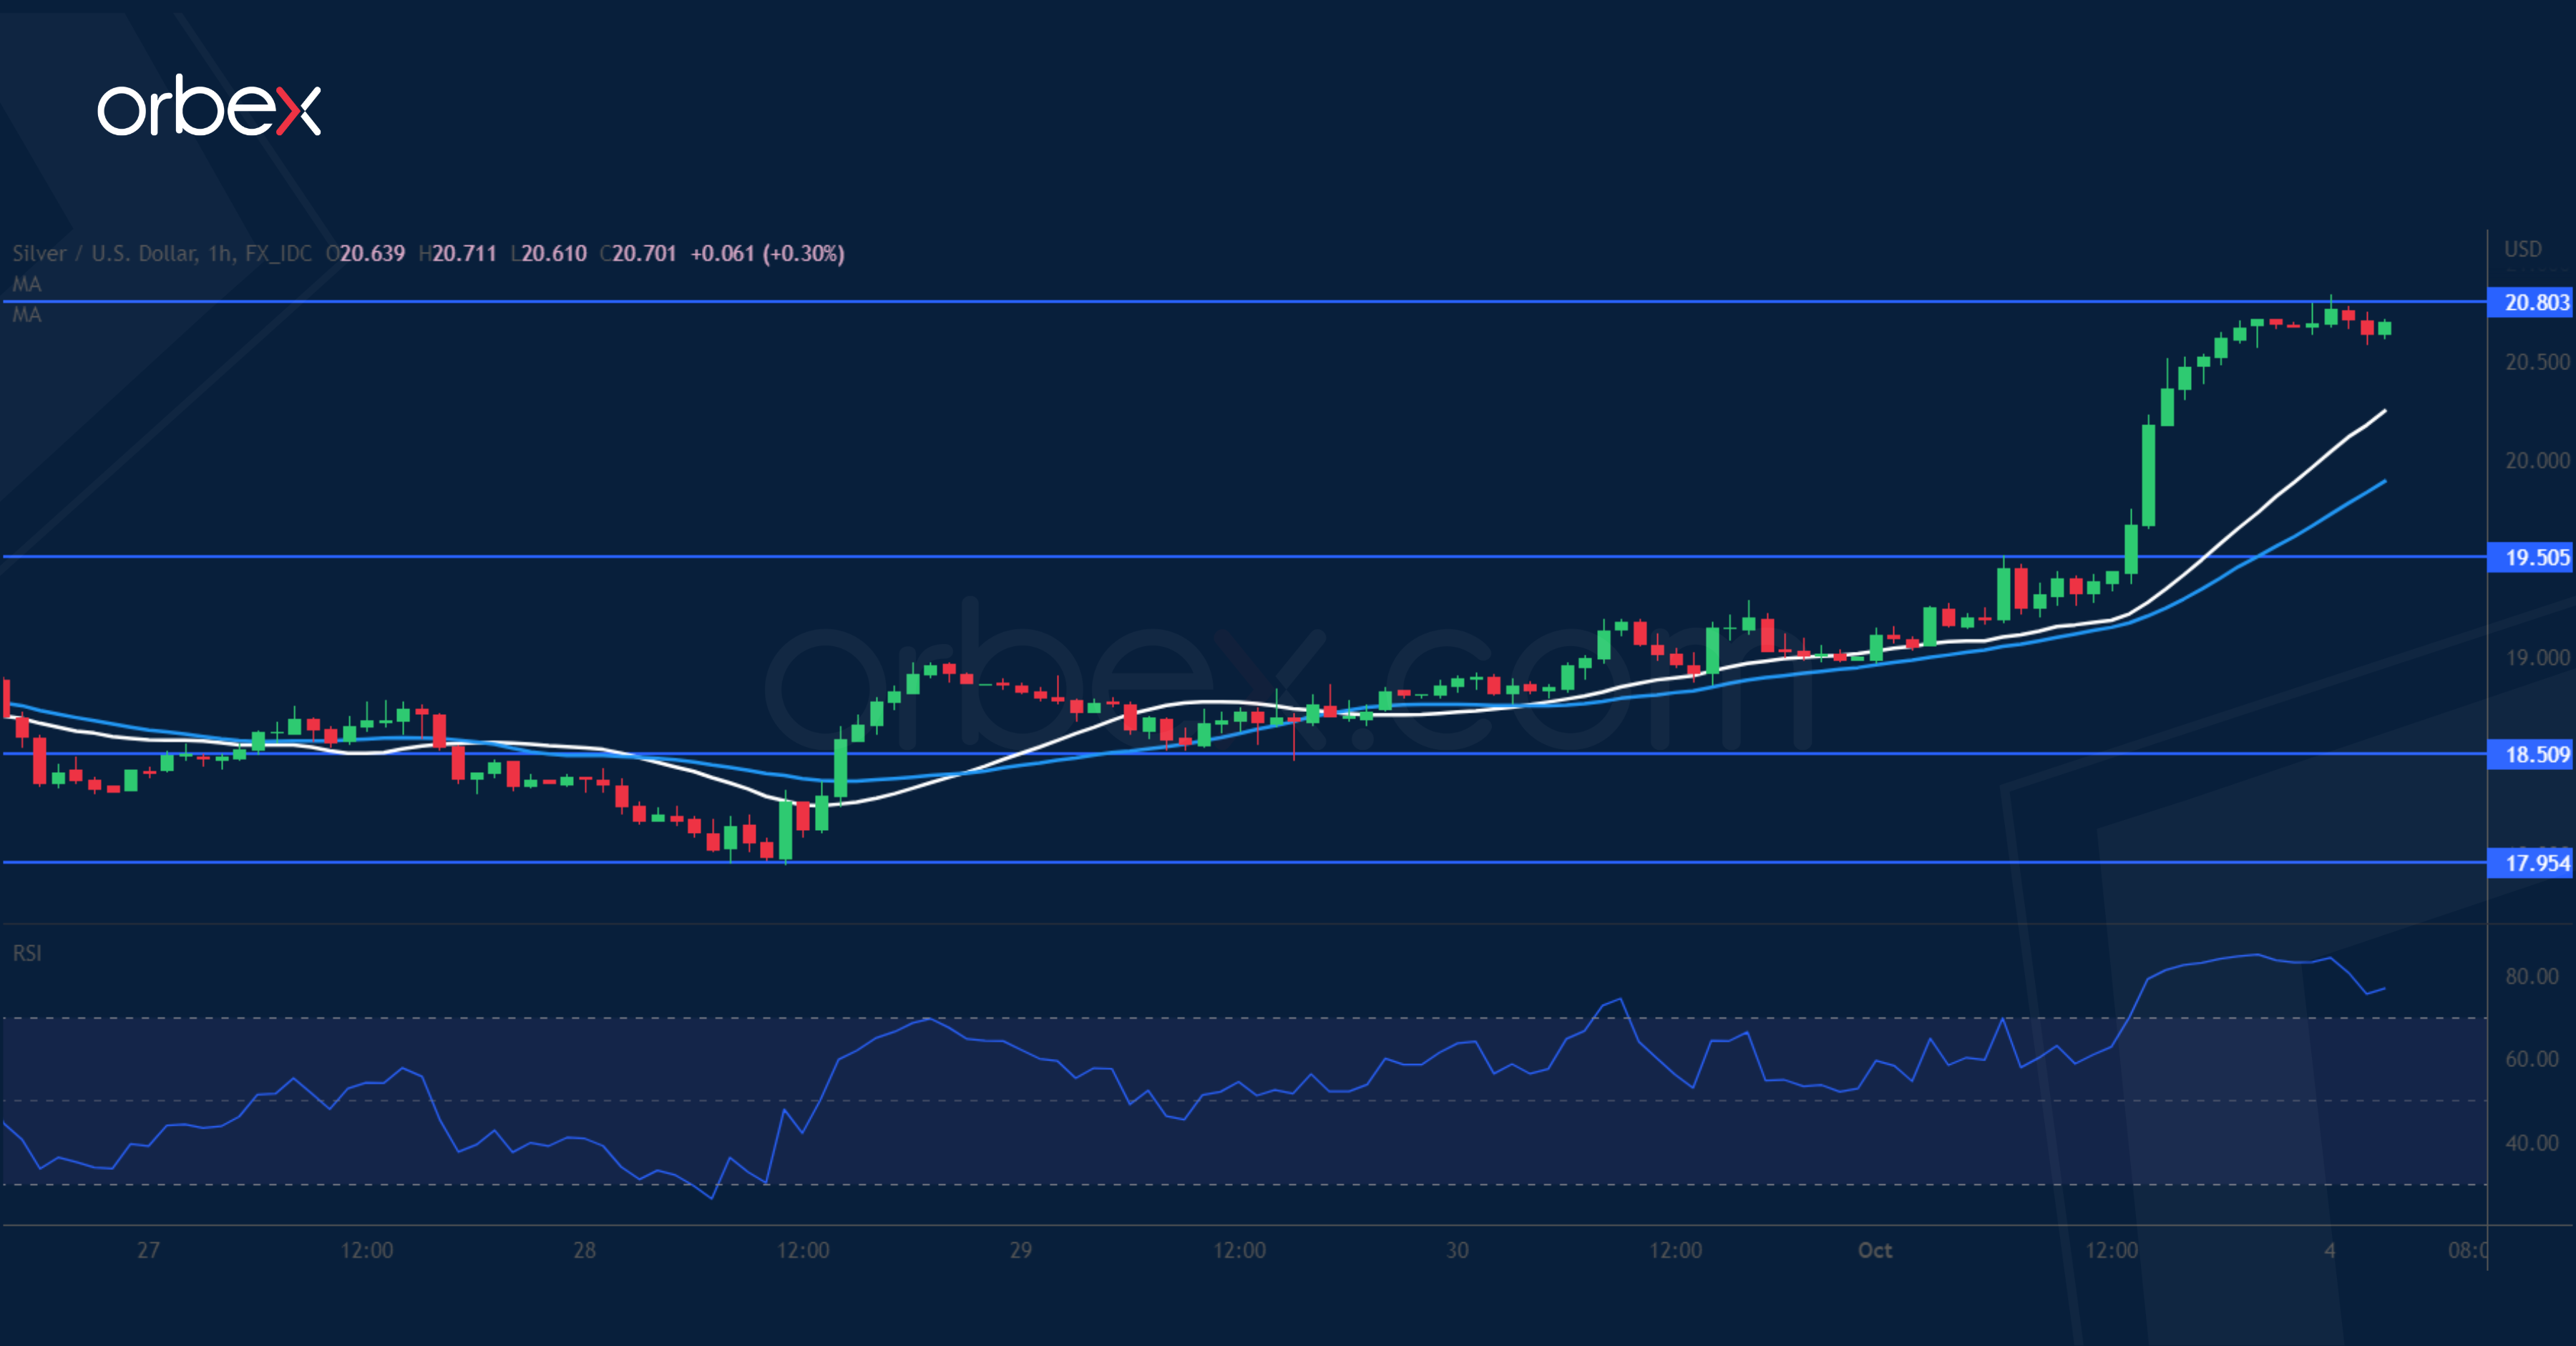Click the 80.00 RSI scale label
Viewport: 2576px width, 1346px height.
point(2531,976)
